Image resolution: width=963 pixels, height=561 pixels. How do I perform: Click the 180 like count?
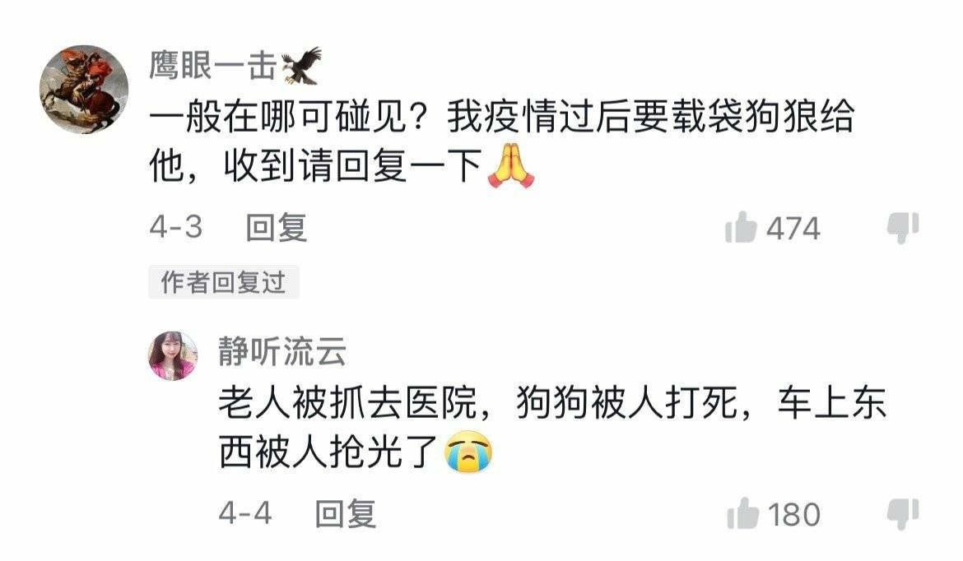tap(794, 514)
